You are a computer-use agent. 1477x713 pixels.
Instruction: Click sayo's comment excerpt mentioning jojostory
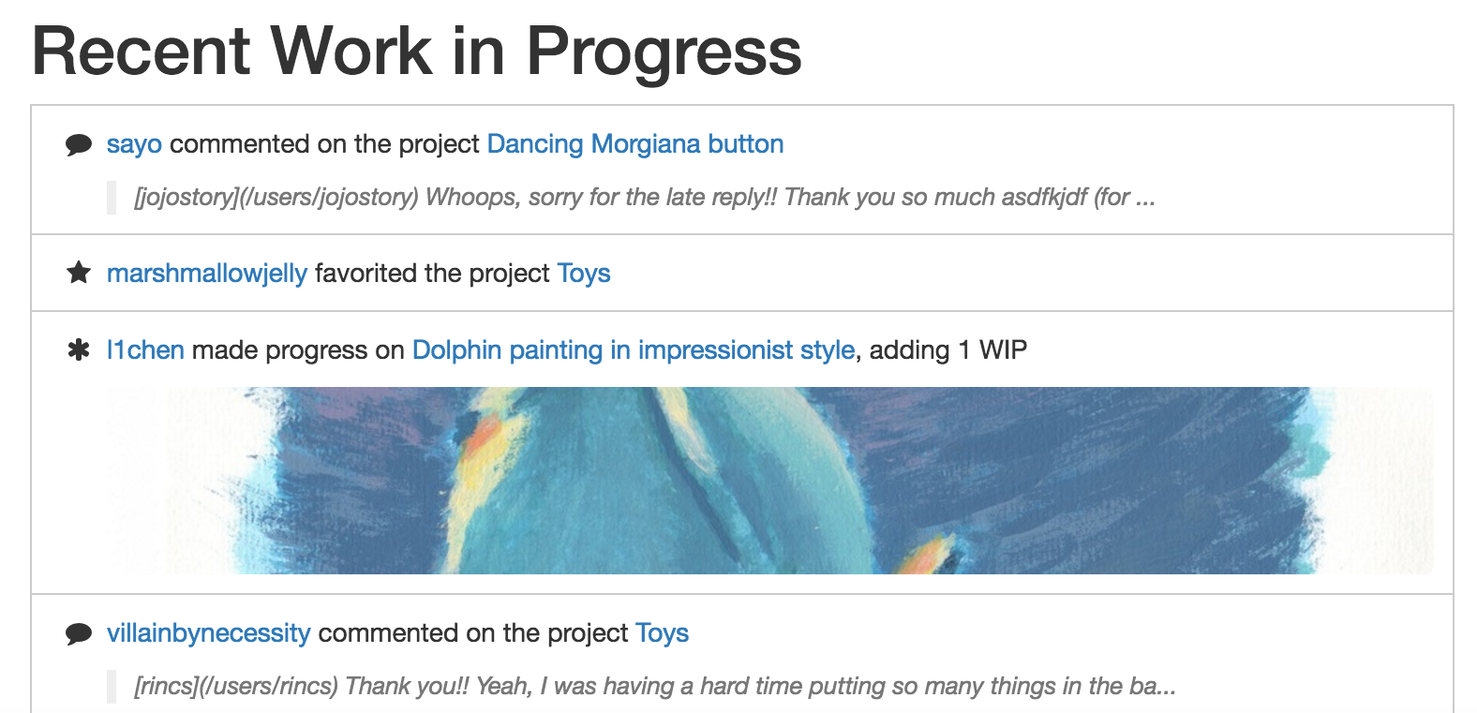644,198
